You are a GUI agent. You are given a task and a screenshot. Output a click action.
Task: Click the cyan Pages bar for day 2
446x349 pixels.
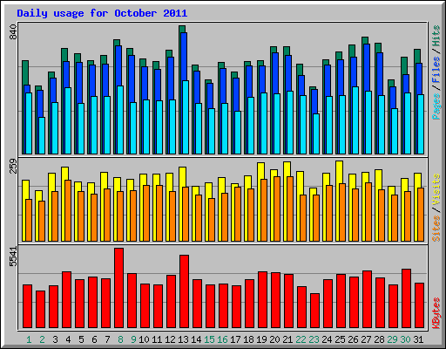[x=42, y=135]
